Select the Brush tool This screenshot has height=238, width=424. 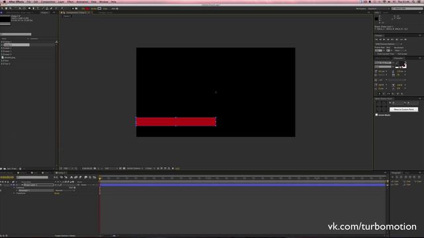point(43,9)
